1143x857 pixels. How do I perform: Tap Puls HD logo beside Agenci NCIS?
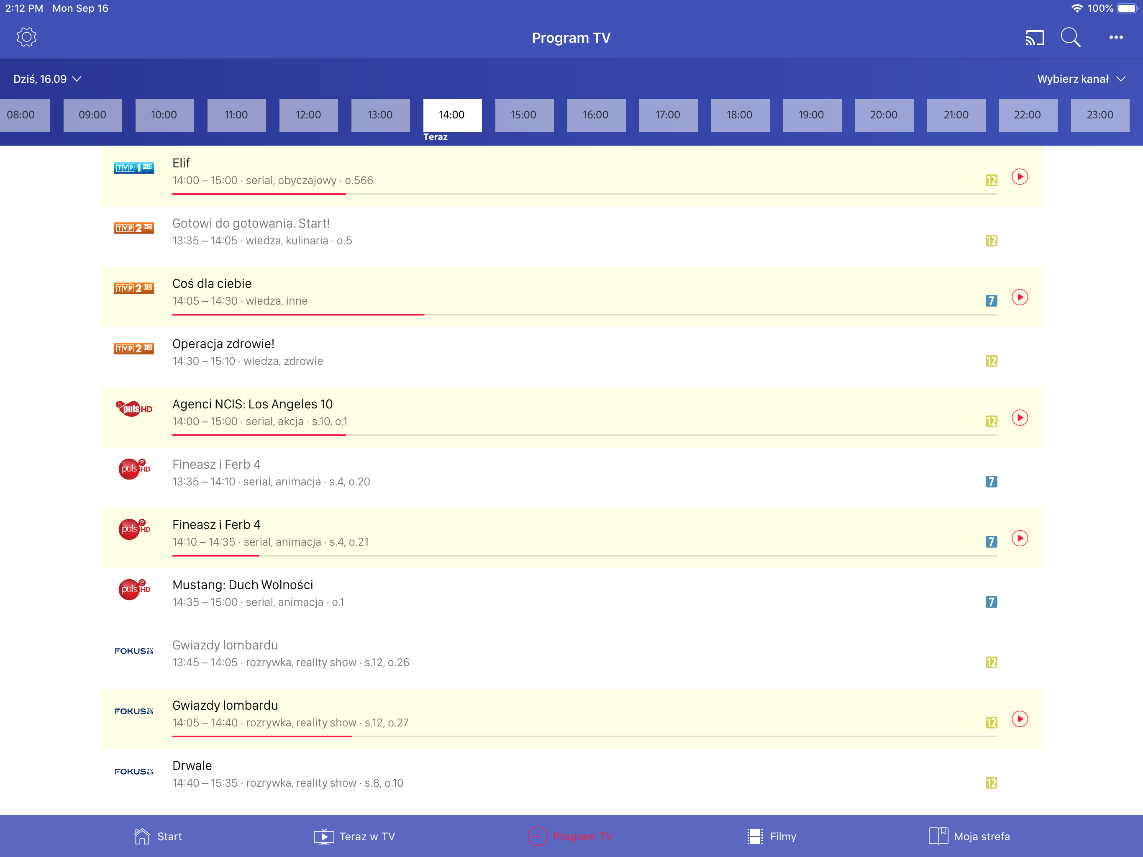[x=134, y=409]
